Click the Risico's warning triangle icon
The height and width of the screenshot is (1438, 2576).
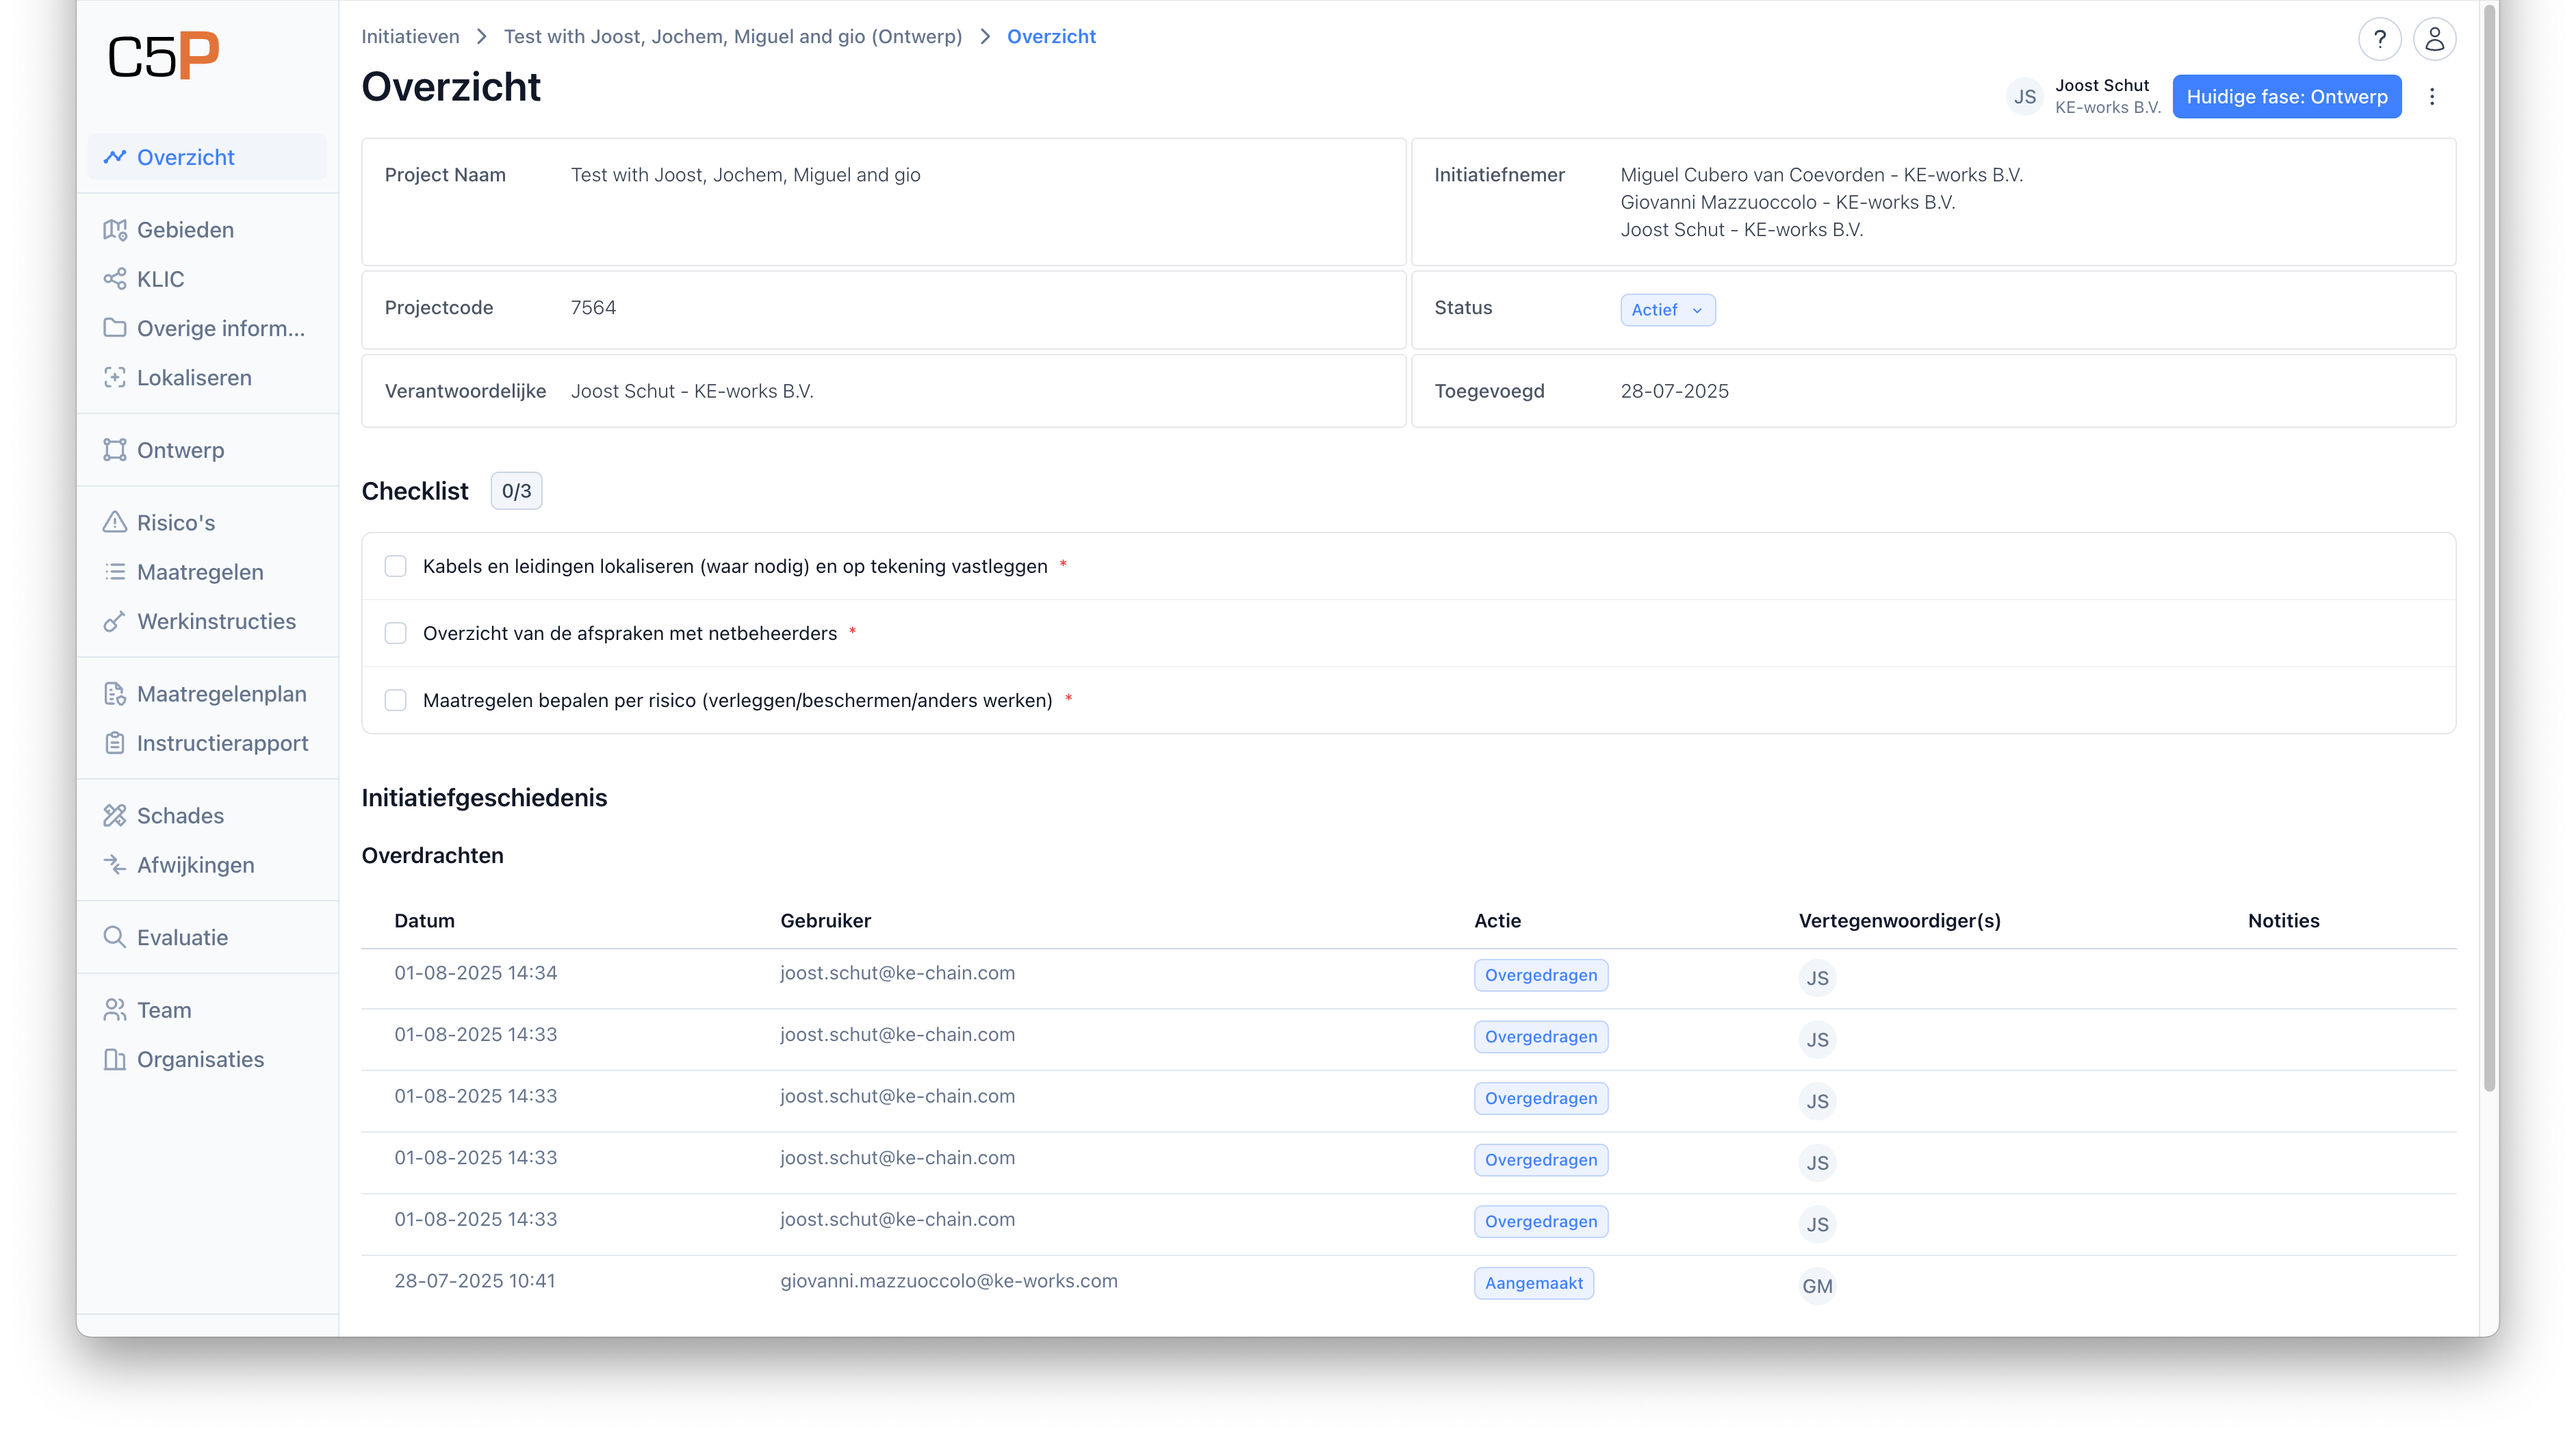(115, 522)
